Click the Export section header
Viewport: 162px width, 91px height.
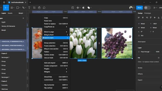(140, 80)
